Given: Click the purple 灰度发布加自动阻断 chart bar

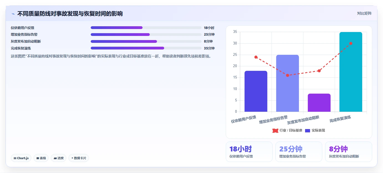Looking at the screenshot, I should click(319, 103).
